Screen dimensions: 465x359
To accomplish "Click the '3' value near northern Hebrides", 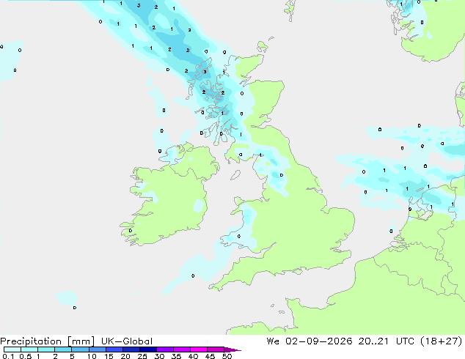I will [205, 72].
